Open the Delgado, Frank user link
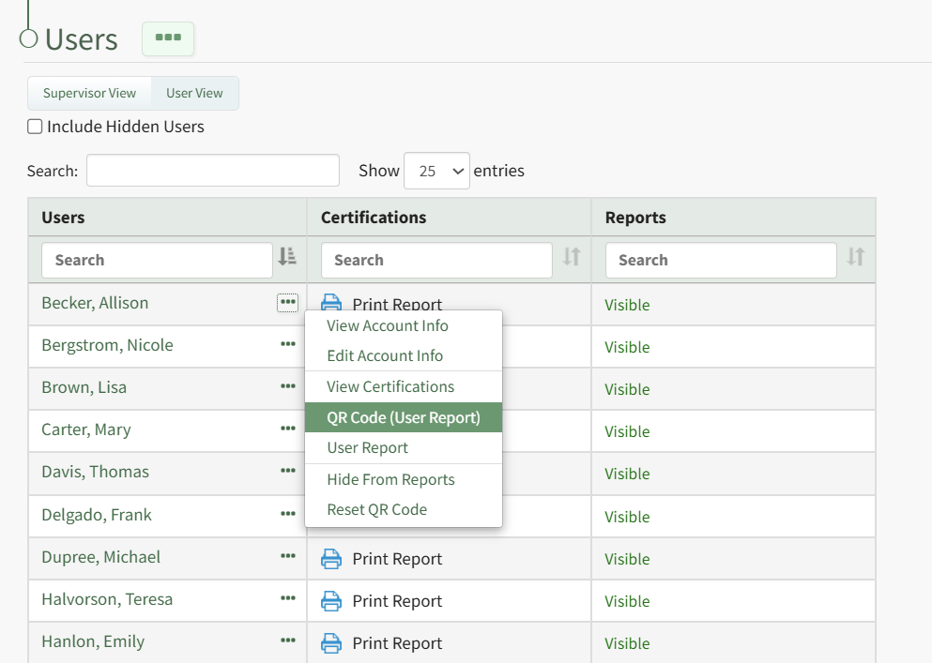This screenshot has width=932, height=663. pos(97,515)
